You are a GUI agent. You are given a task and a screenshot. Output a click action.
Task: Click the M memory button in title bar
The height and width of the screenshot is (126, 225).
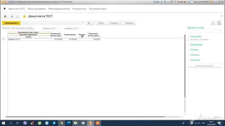(179, 2)
